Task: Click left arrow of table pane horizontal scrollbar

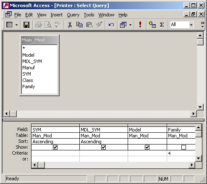Action: point(6,113)
